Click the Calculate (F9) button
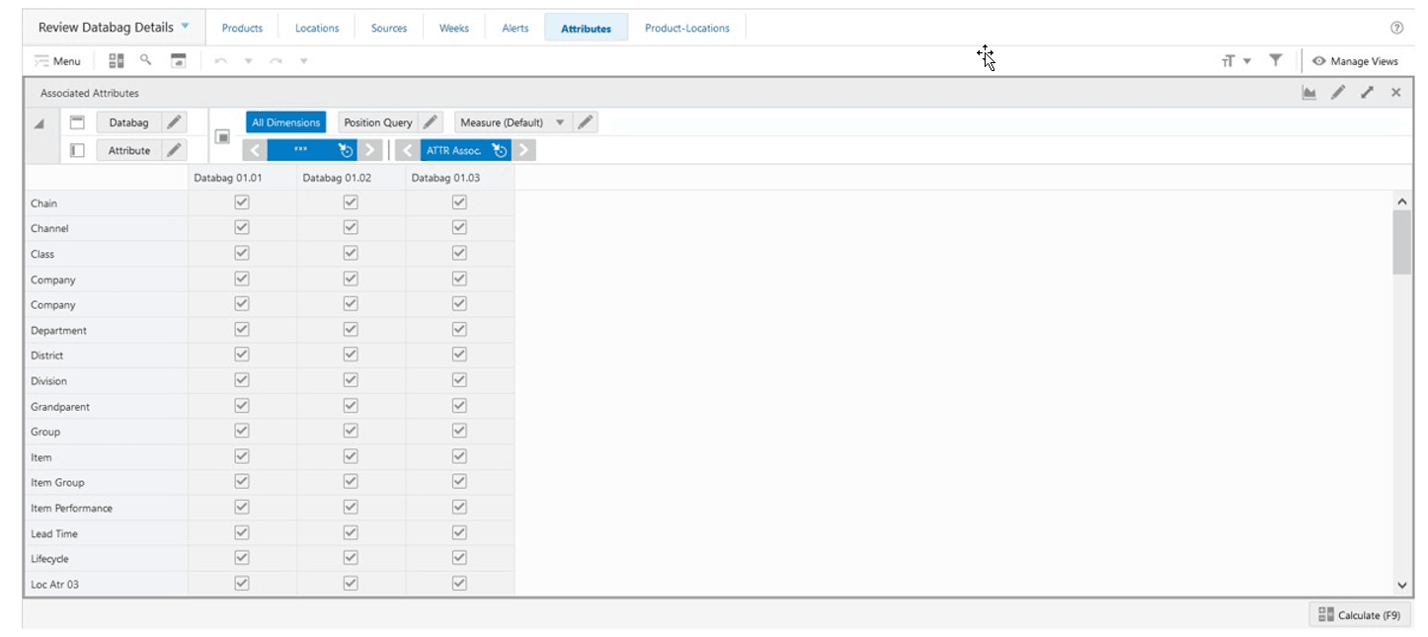Image resolution: width=1428 pixels, height=637 pixels. click(x=1358, y=614)
